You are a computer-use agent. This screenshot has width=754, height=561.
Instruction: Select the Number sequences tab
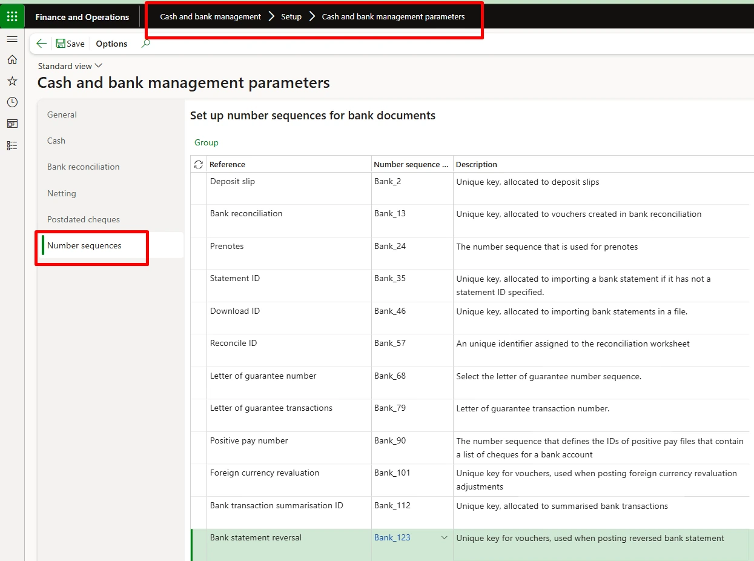tap(110, 245)
